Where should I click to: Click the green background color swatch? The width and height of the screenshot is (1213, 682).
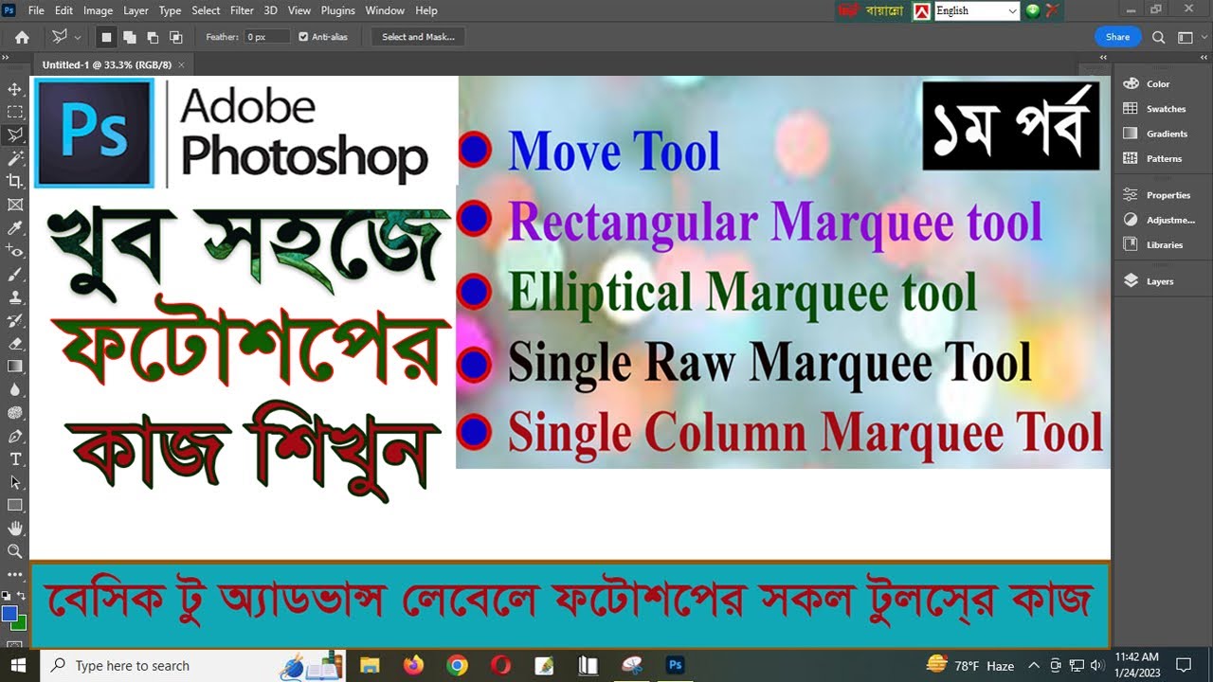tap(21, 622)
